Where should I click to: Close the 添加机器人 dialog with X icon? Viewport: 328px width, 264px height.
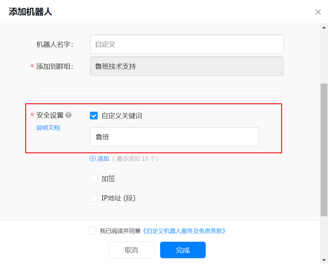318,12
